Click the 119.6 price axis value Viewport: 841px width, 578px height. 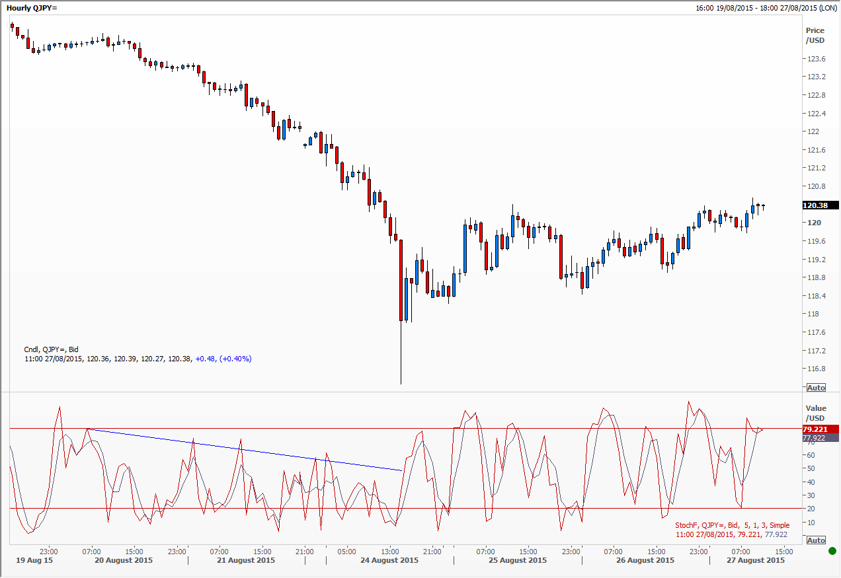[x=815, y=241]
